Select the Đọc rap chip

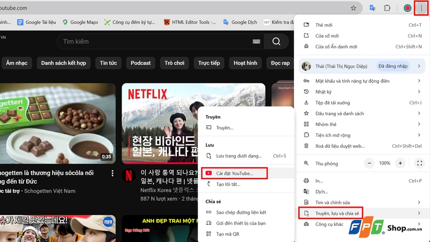pos(280,63)
